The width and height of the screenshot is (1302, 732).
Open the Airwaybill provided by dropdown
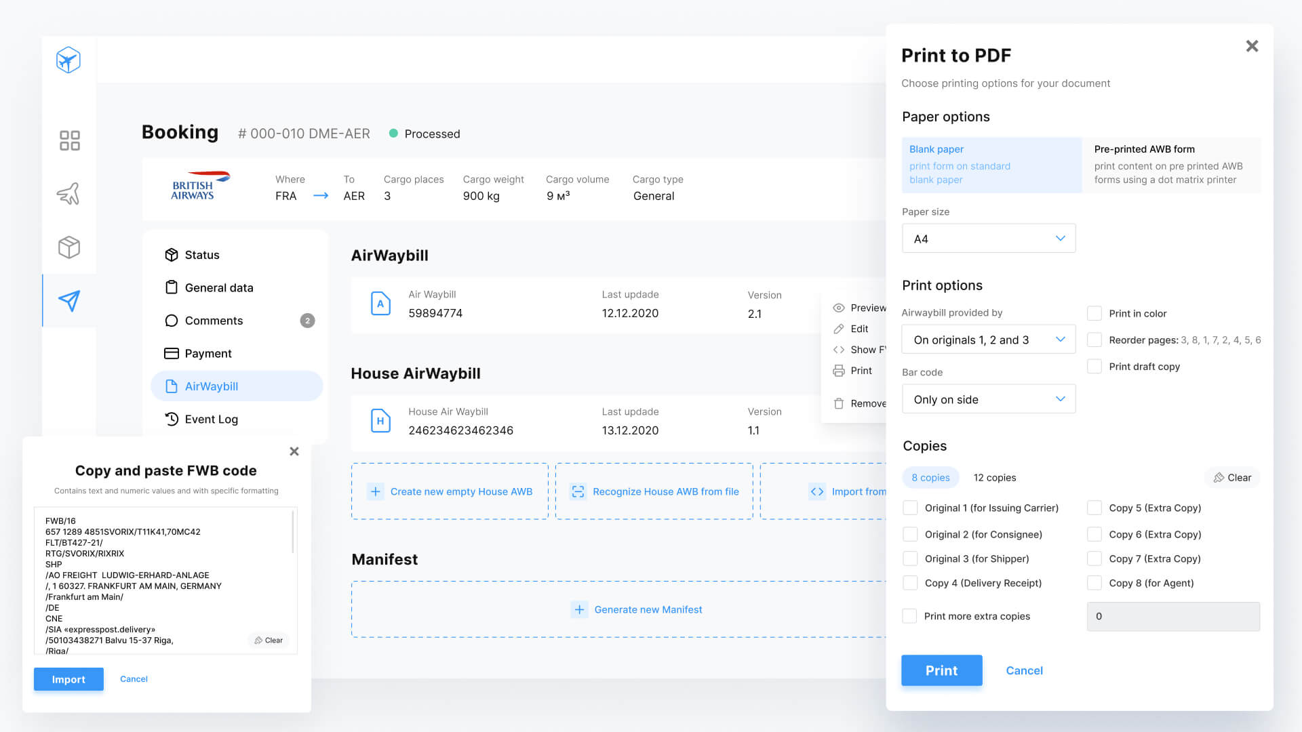[988, 340]
